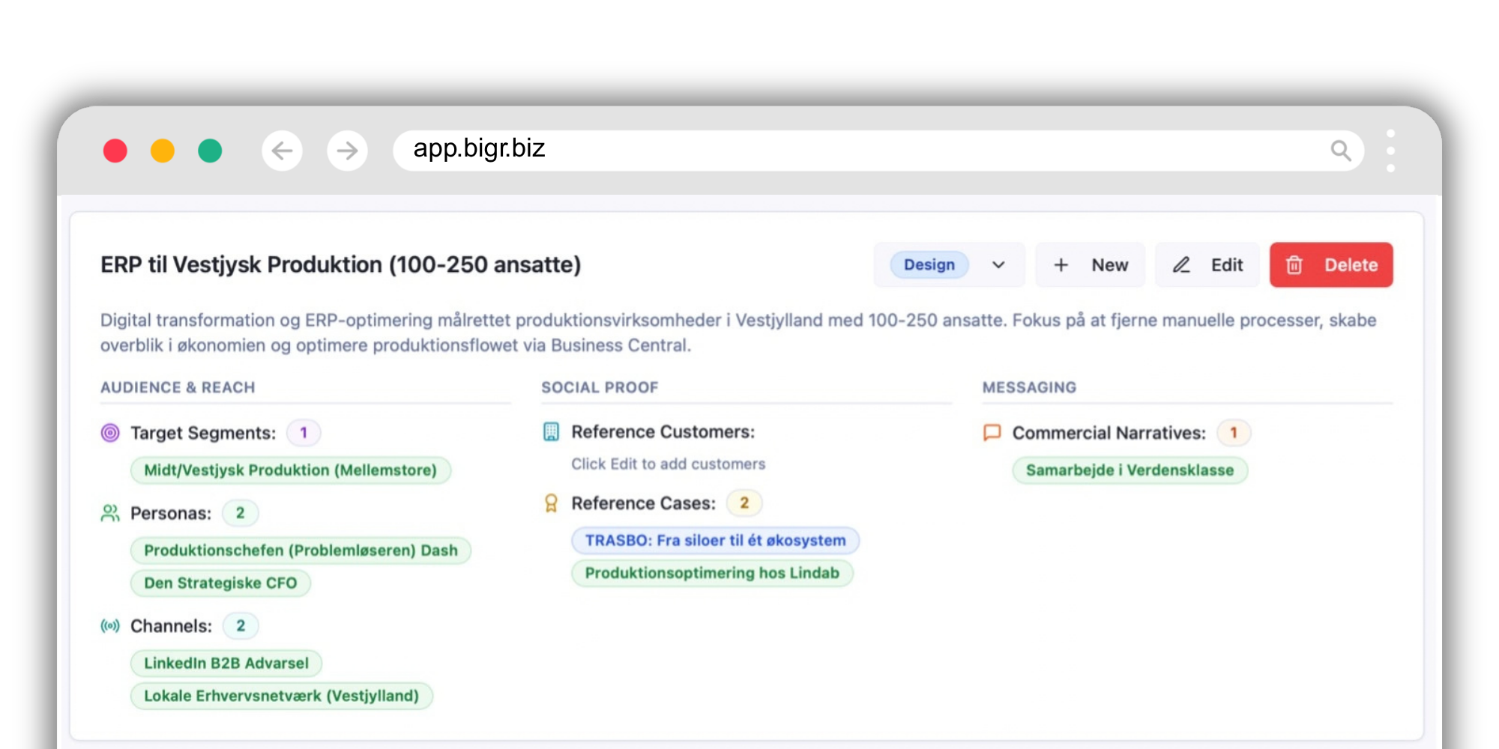
Task: Click Commercial Narratives count badge 1
Action: tap(1234, 433)
